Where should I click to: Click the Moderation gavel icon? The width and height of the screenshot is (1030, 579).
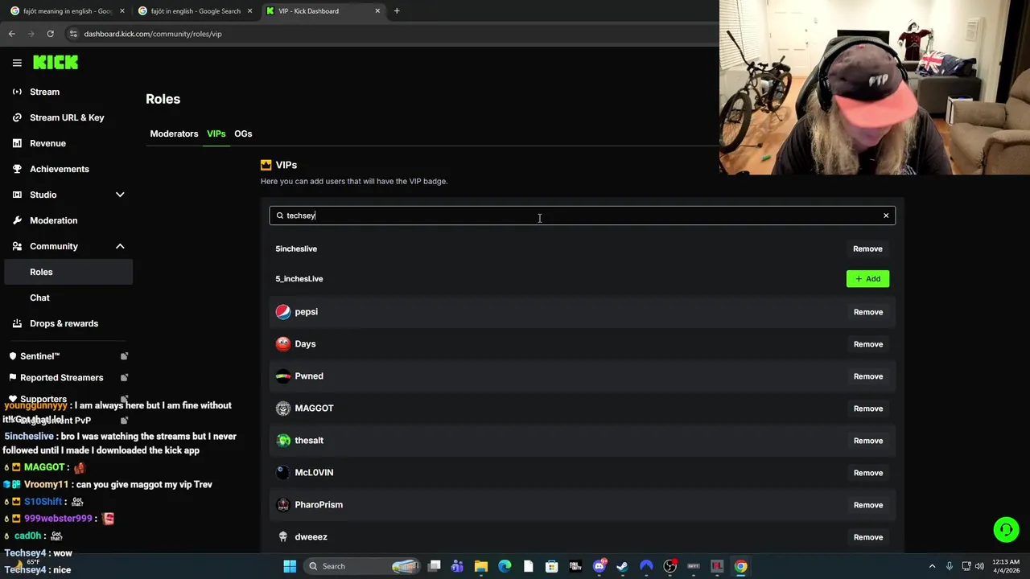tap(17, 220)
